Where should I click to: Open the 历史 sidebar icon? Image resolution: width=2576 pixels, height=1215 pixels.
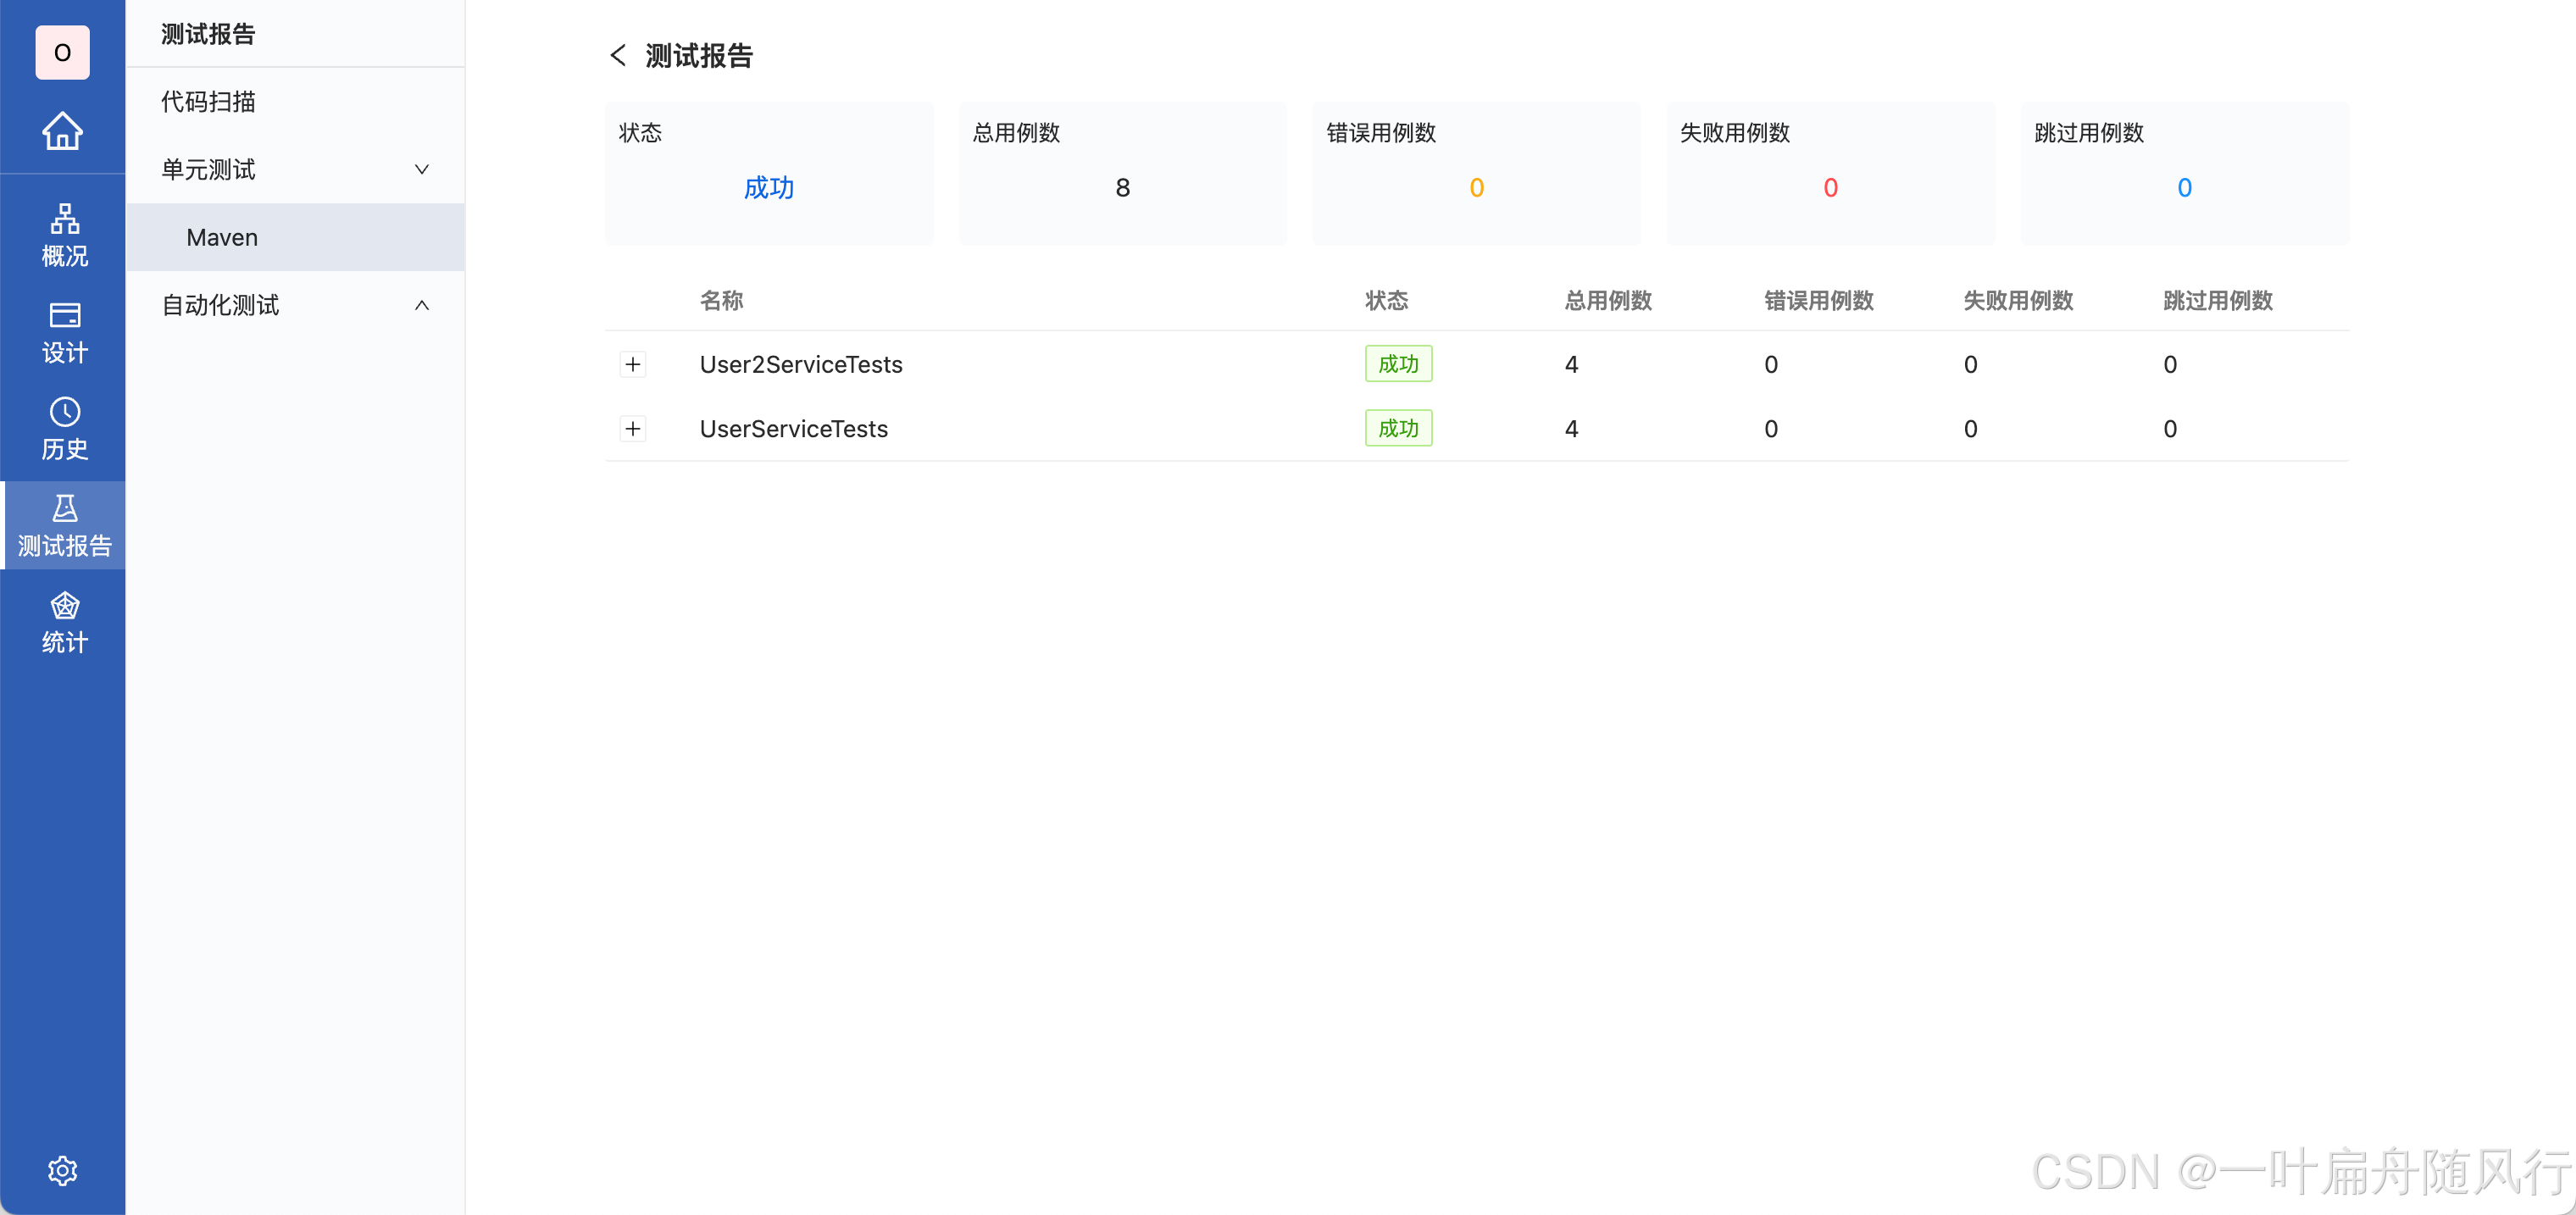pos(63,428)
